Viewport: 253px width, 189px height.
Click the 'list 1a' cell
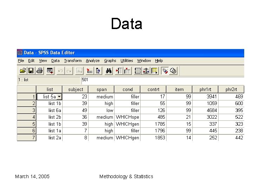click(x=50, y=131)
